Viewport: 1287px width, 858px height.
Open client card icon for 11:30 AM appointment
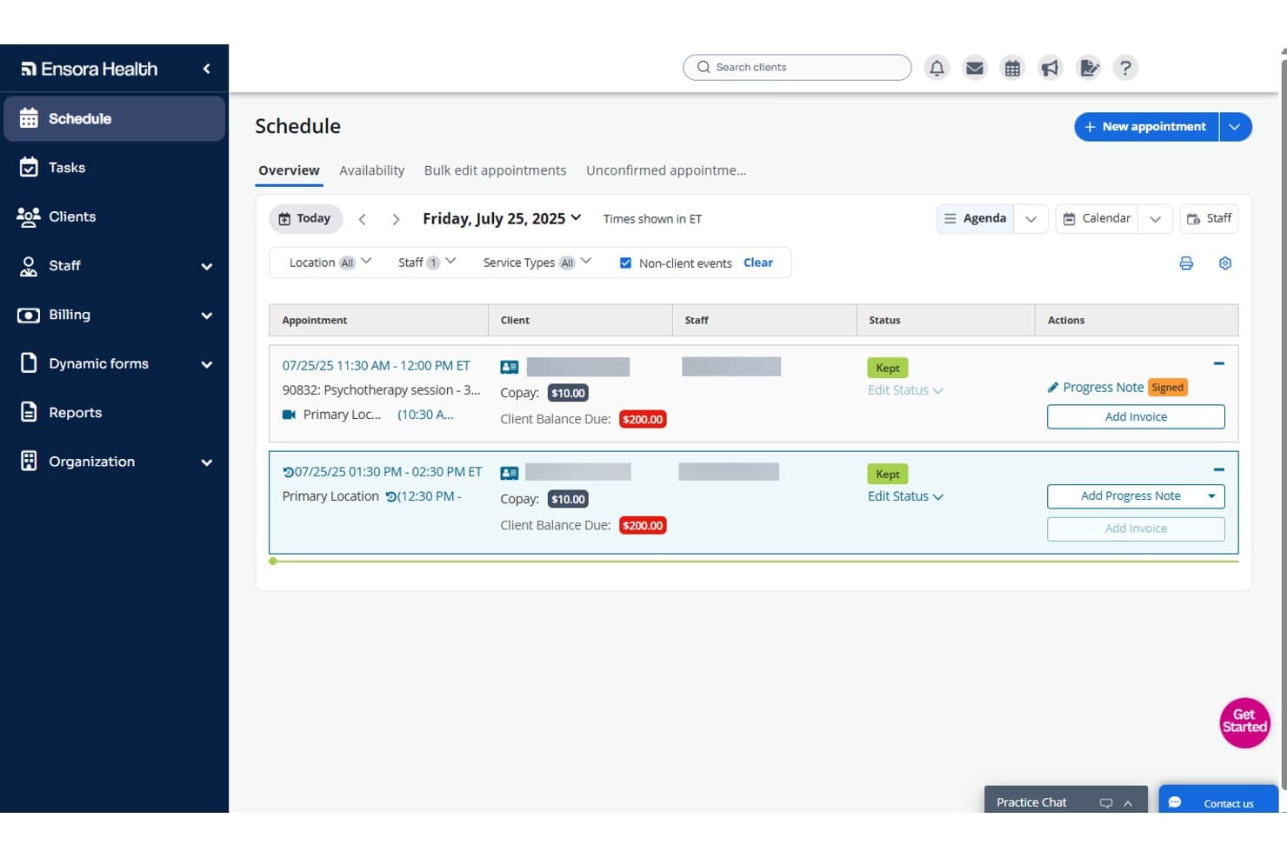click(x=510, y=368)
